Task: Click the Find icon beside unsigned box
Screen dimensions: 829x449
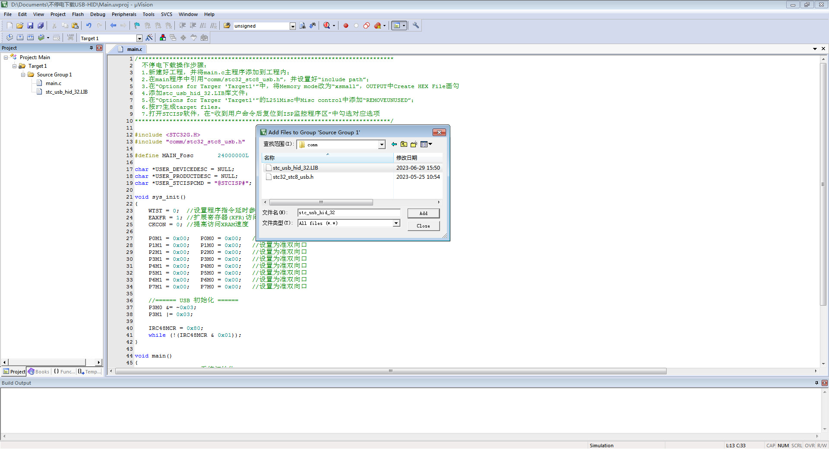Action: point(302,25)
